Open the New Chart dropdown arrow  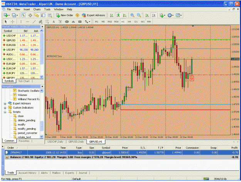tap(9, 15)
